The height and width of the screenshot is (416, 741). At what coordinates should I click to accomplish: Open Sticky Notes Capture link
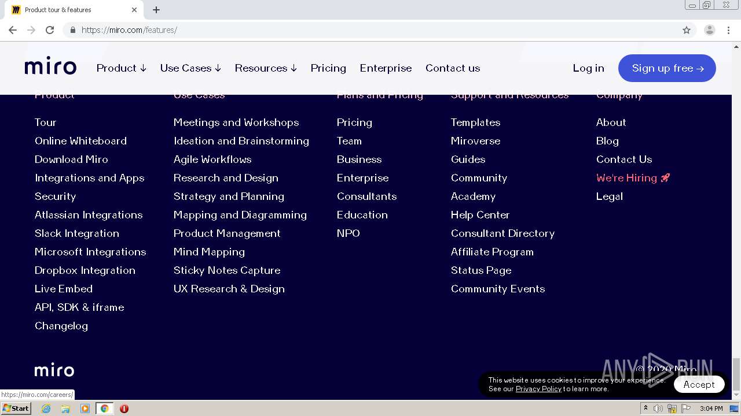click(x=227, y=270)
